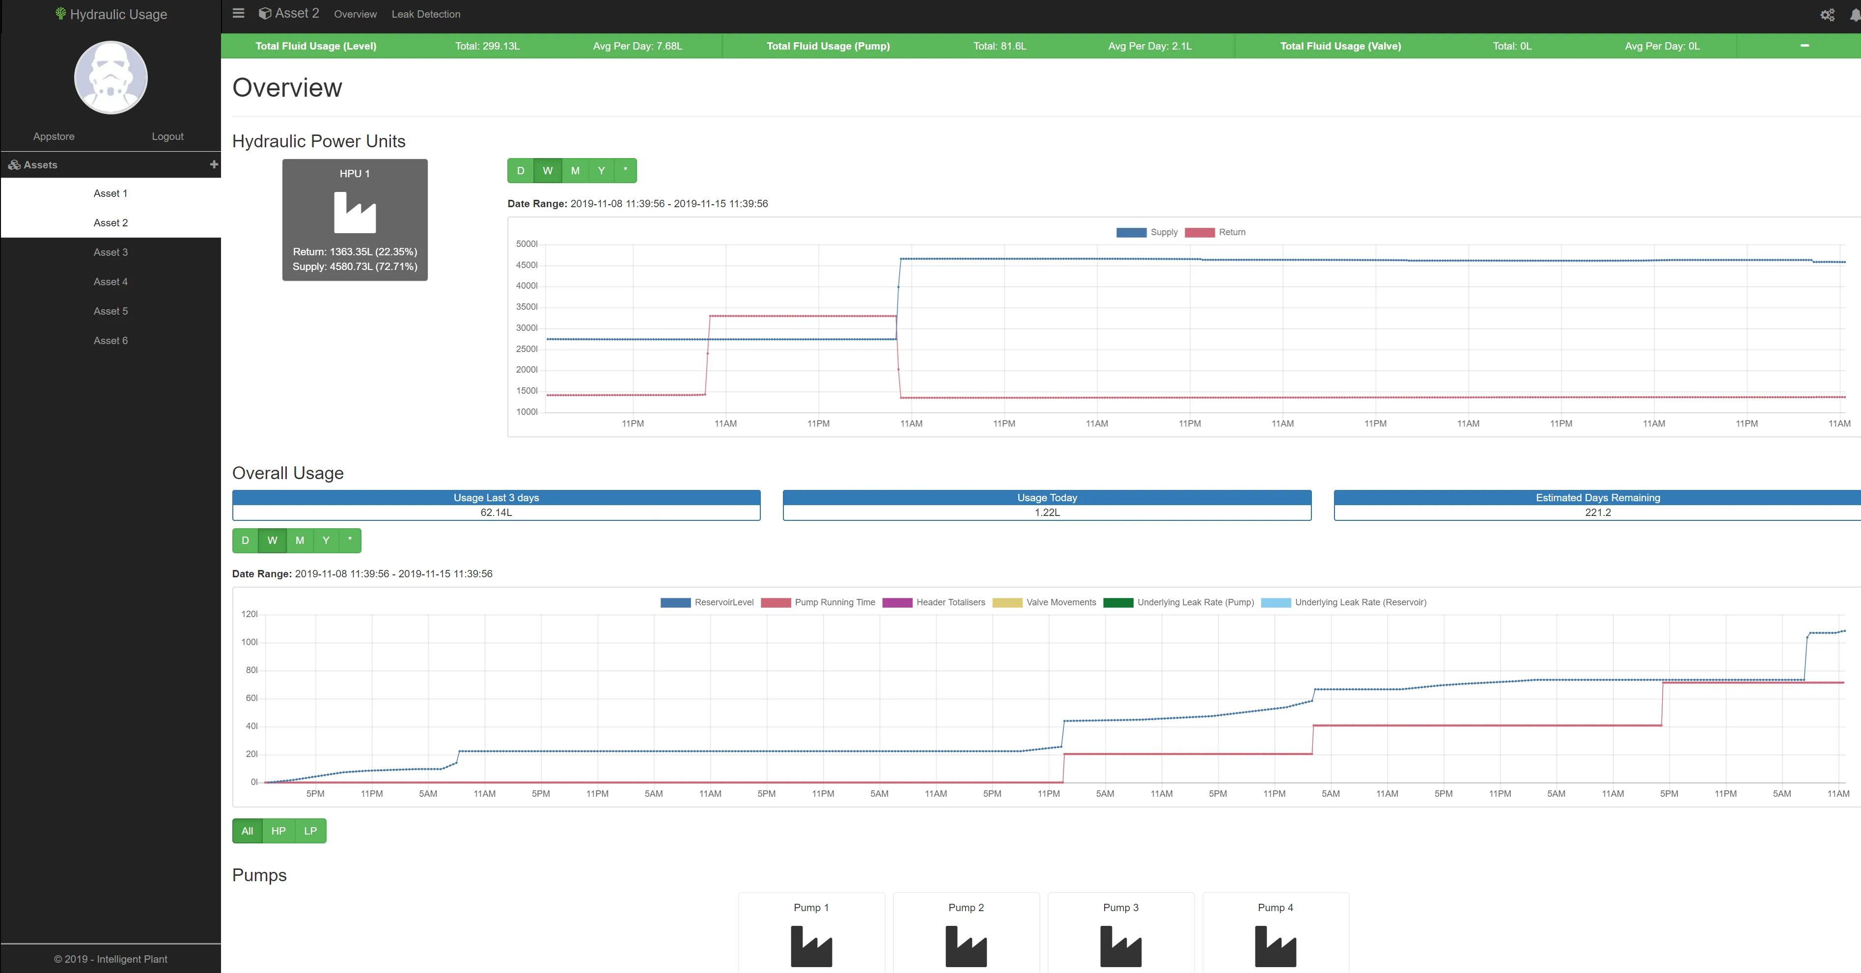Open the Leak Detection tab
The height and width of the screenshot is (973, 1861).
click(425, 14)
